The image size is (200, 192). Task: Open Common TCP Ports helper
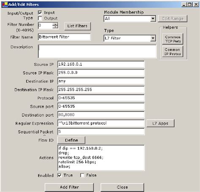pyautogui.click(x=173, y=39)
